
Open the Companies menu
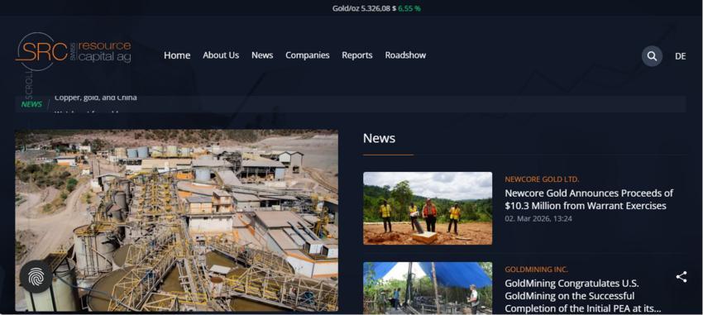pyautogui.click(x=308, y=55)
